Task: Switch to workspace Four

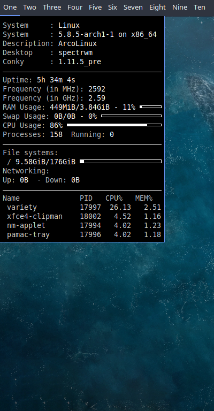Action: pos(75,7)
